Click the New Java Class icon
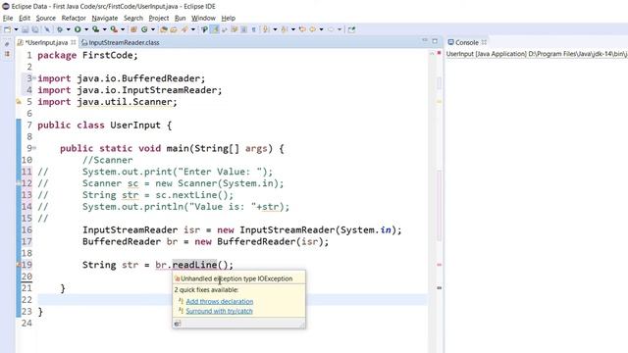Viewport: 628px width, 353px height. tap(144, 29)
